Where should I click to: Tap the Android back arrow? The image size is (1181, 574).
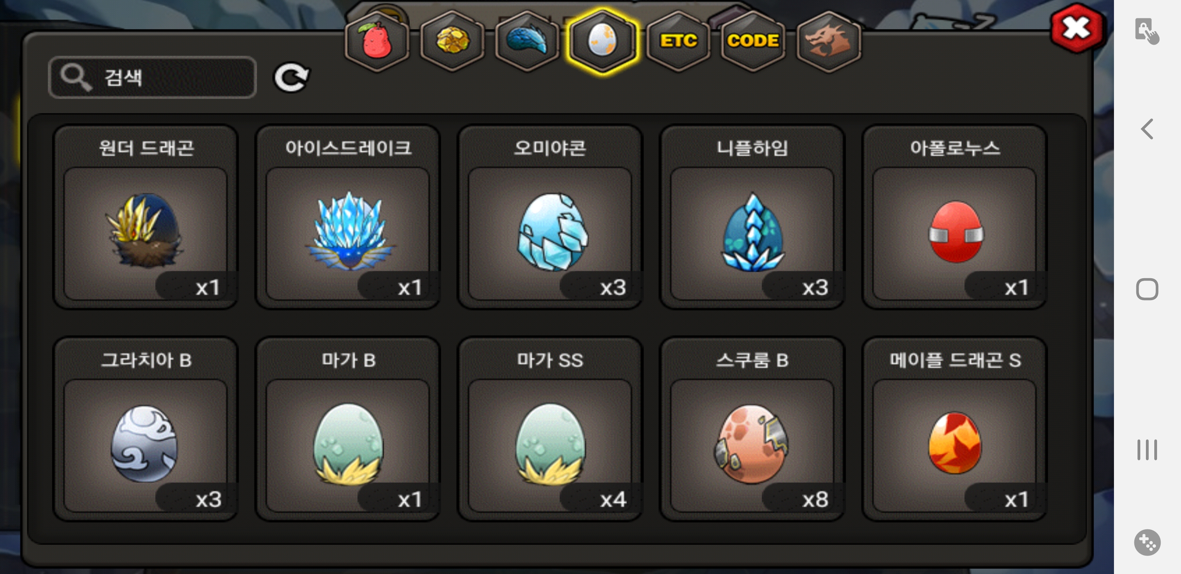point(1147,129)
